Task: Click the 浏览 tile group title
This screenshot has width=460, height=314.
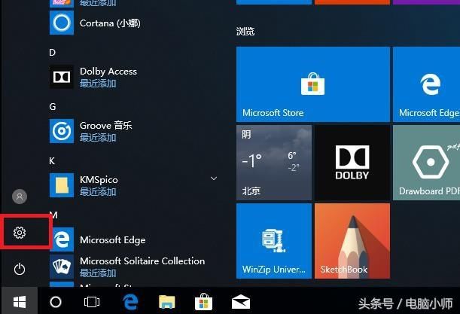Action: (245, 31)
